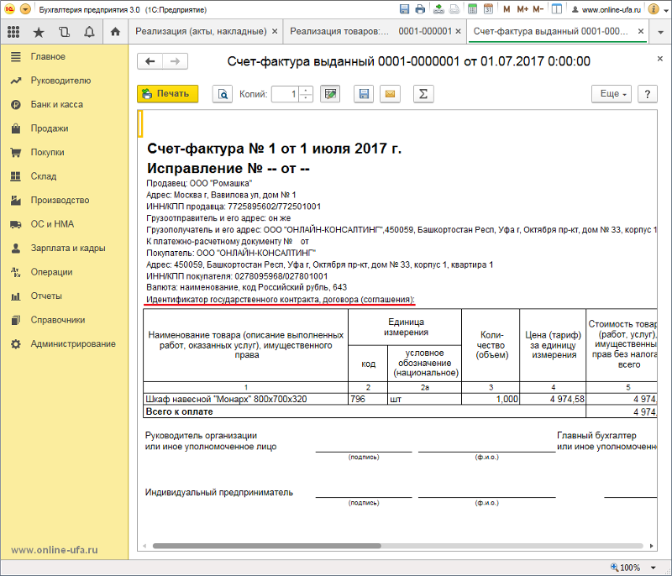Close the Реализация товаров tab
This screenshot has height=576, width=672.
(458, 31)
